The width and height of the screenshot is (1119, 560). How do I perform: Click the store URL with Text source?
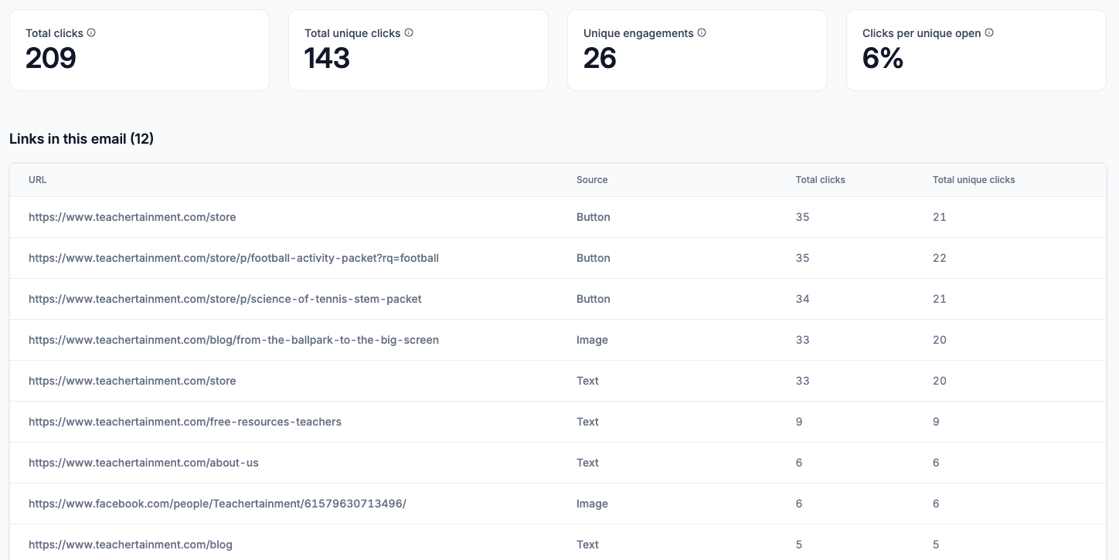point(132,381)
